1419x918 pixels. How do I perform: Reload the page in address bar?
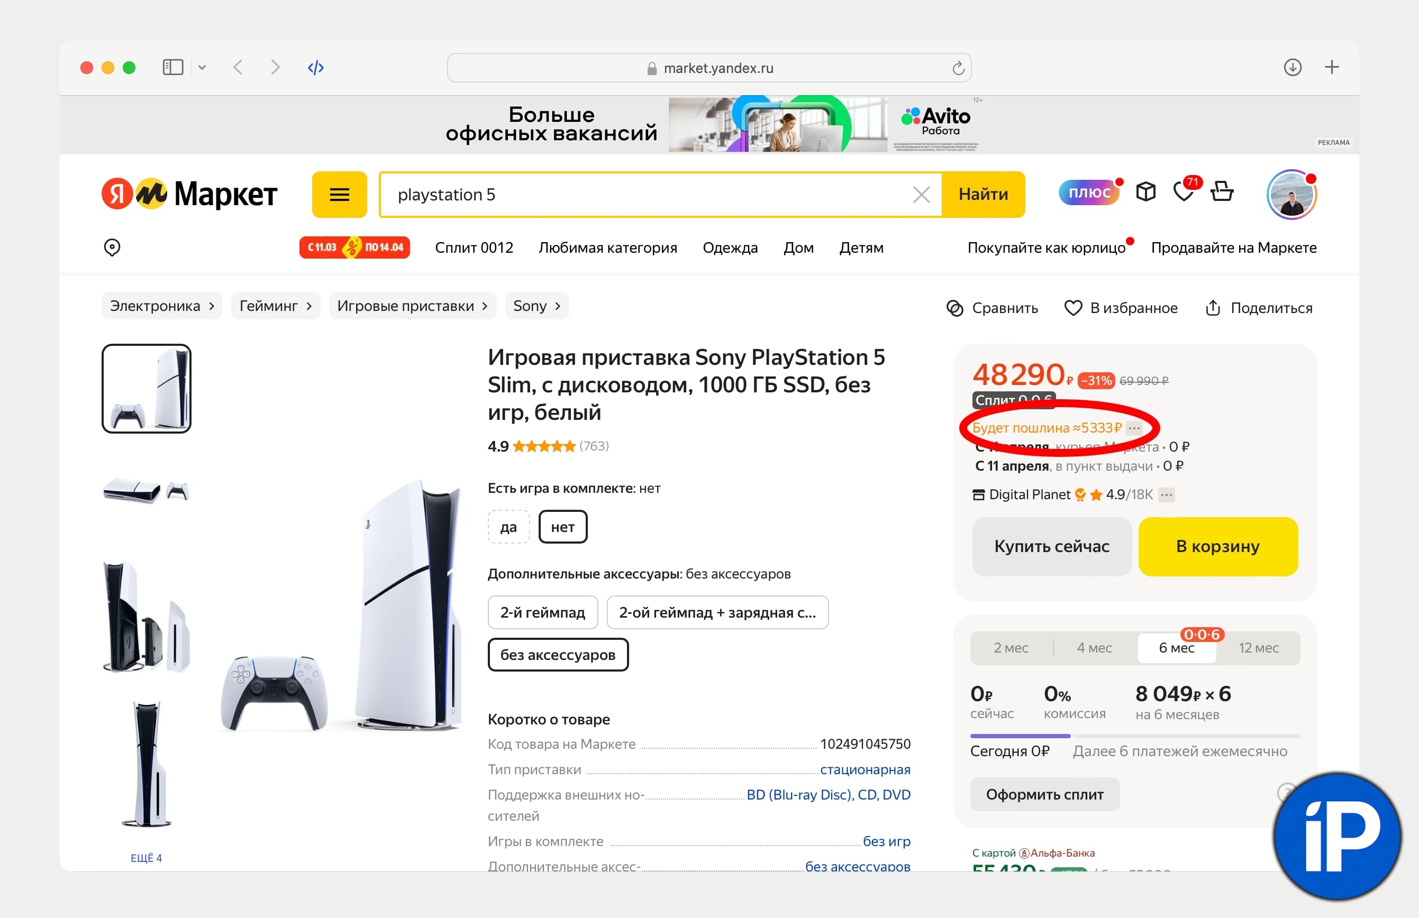958,68
